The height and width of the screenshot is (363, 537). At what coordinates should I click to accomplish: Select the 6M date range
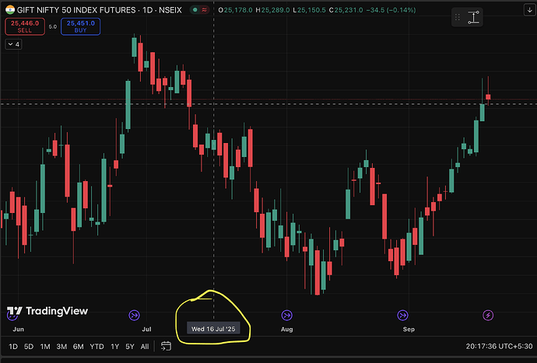[x=79, y=347]
